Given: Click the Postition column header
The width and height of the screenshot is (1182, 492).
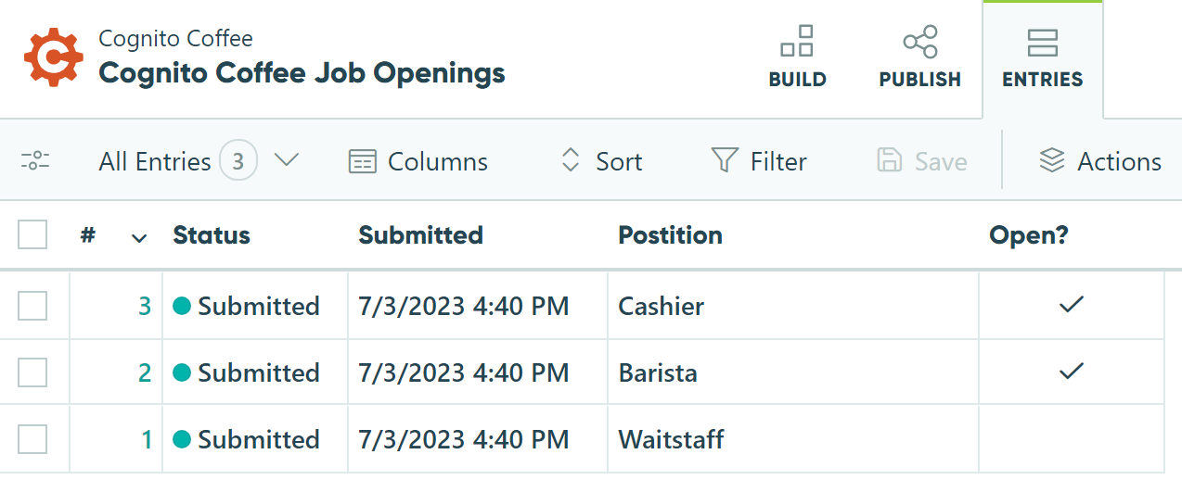Looking at the screenshot, I should [671, 235].
